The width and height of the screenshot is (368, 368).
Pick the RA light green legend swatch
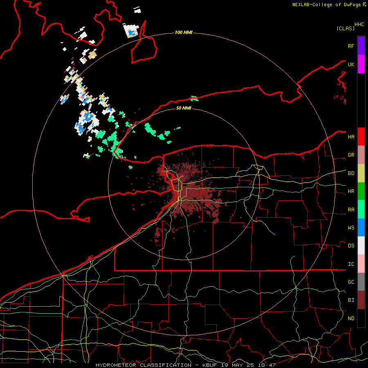click(x=361, y=209)
